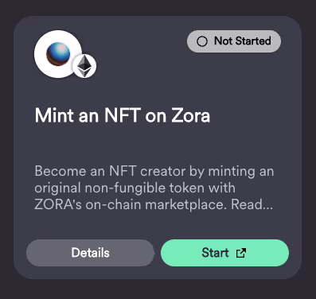The height and width of the screenshot is (299, 316).
Task: Click the original non-fungible token text line
Action: coord(135,188)
